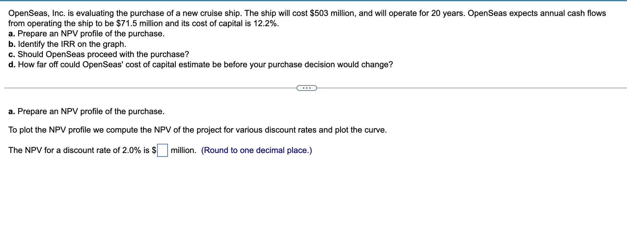627x234 pixels.
Task: Click "Should OpenSeas proceed with the purchase?" text
Action: click(103, 54)
